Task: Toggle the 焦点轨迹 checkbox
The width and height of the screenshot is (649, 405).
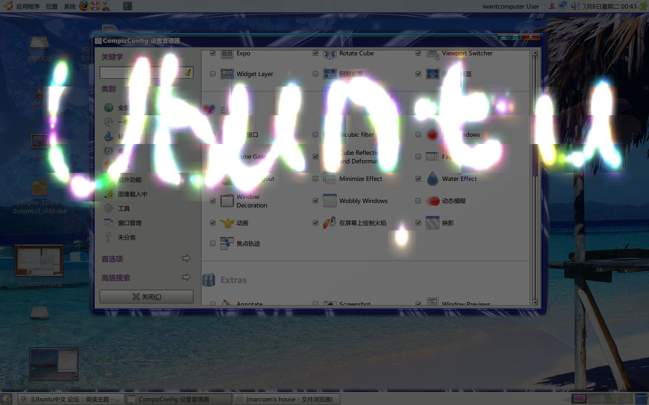Action: click(213, 243)
